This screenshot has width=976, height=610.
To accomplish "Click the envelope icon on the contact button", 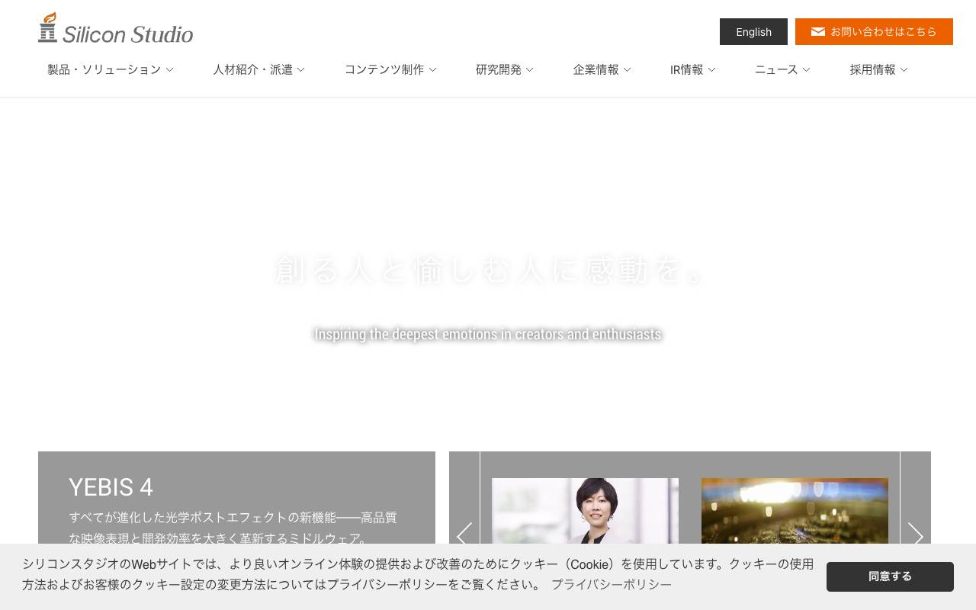I will click(x=818, y=31).
